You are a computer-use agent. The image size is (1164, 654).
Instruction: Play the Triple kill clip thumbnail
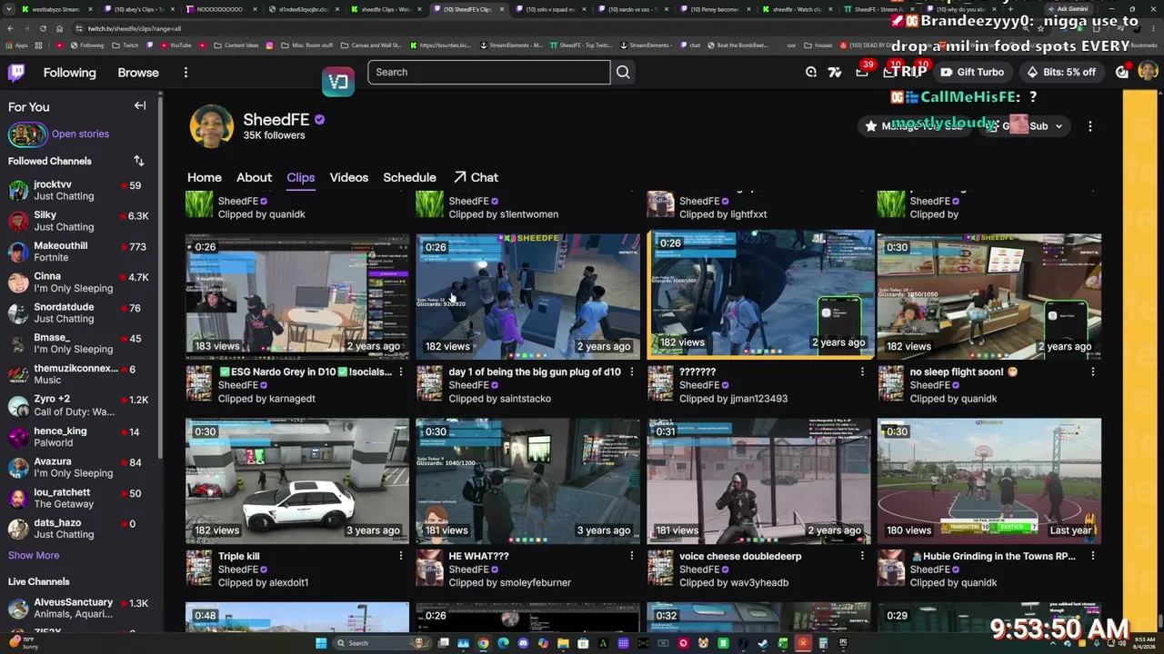coord(297,481)
